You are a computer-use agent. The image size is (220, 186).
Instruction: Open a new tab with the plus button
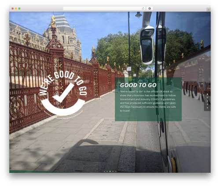209,10
